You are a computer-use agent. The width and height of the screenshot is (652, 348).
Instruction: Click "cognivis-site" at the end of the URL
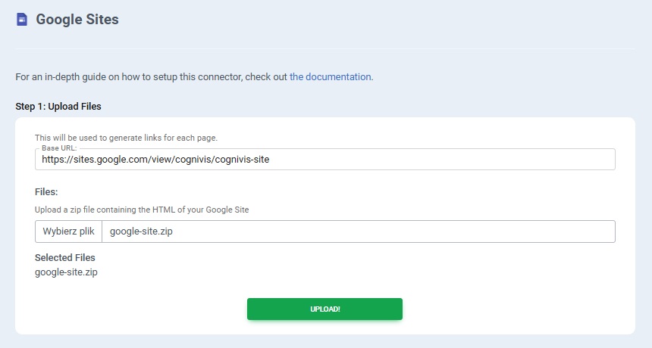point(242,160)
